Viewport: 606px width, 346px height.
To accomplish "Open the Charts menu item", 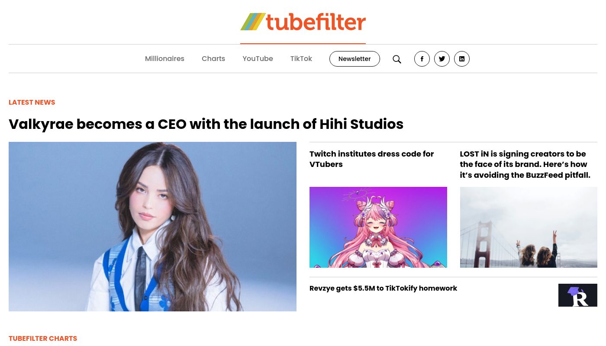I will tap(213, 59).
